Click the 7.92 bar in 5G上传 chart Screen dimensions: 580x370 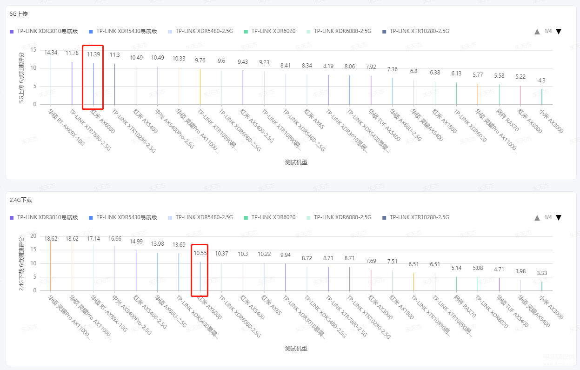tap(371, 90)
